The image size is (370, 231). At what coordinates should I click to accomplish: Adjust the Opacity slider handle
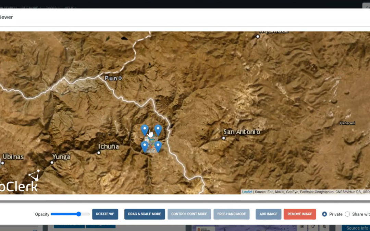(79, 214)
